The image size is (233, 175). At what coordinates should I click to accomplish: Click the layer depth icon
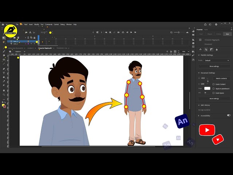pos(34,32)
